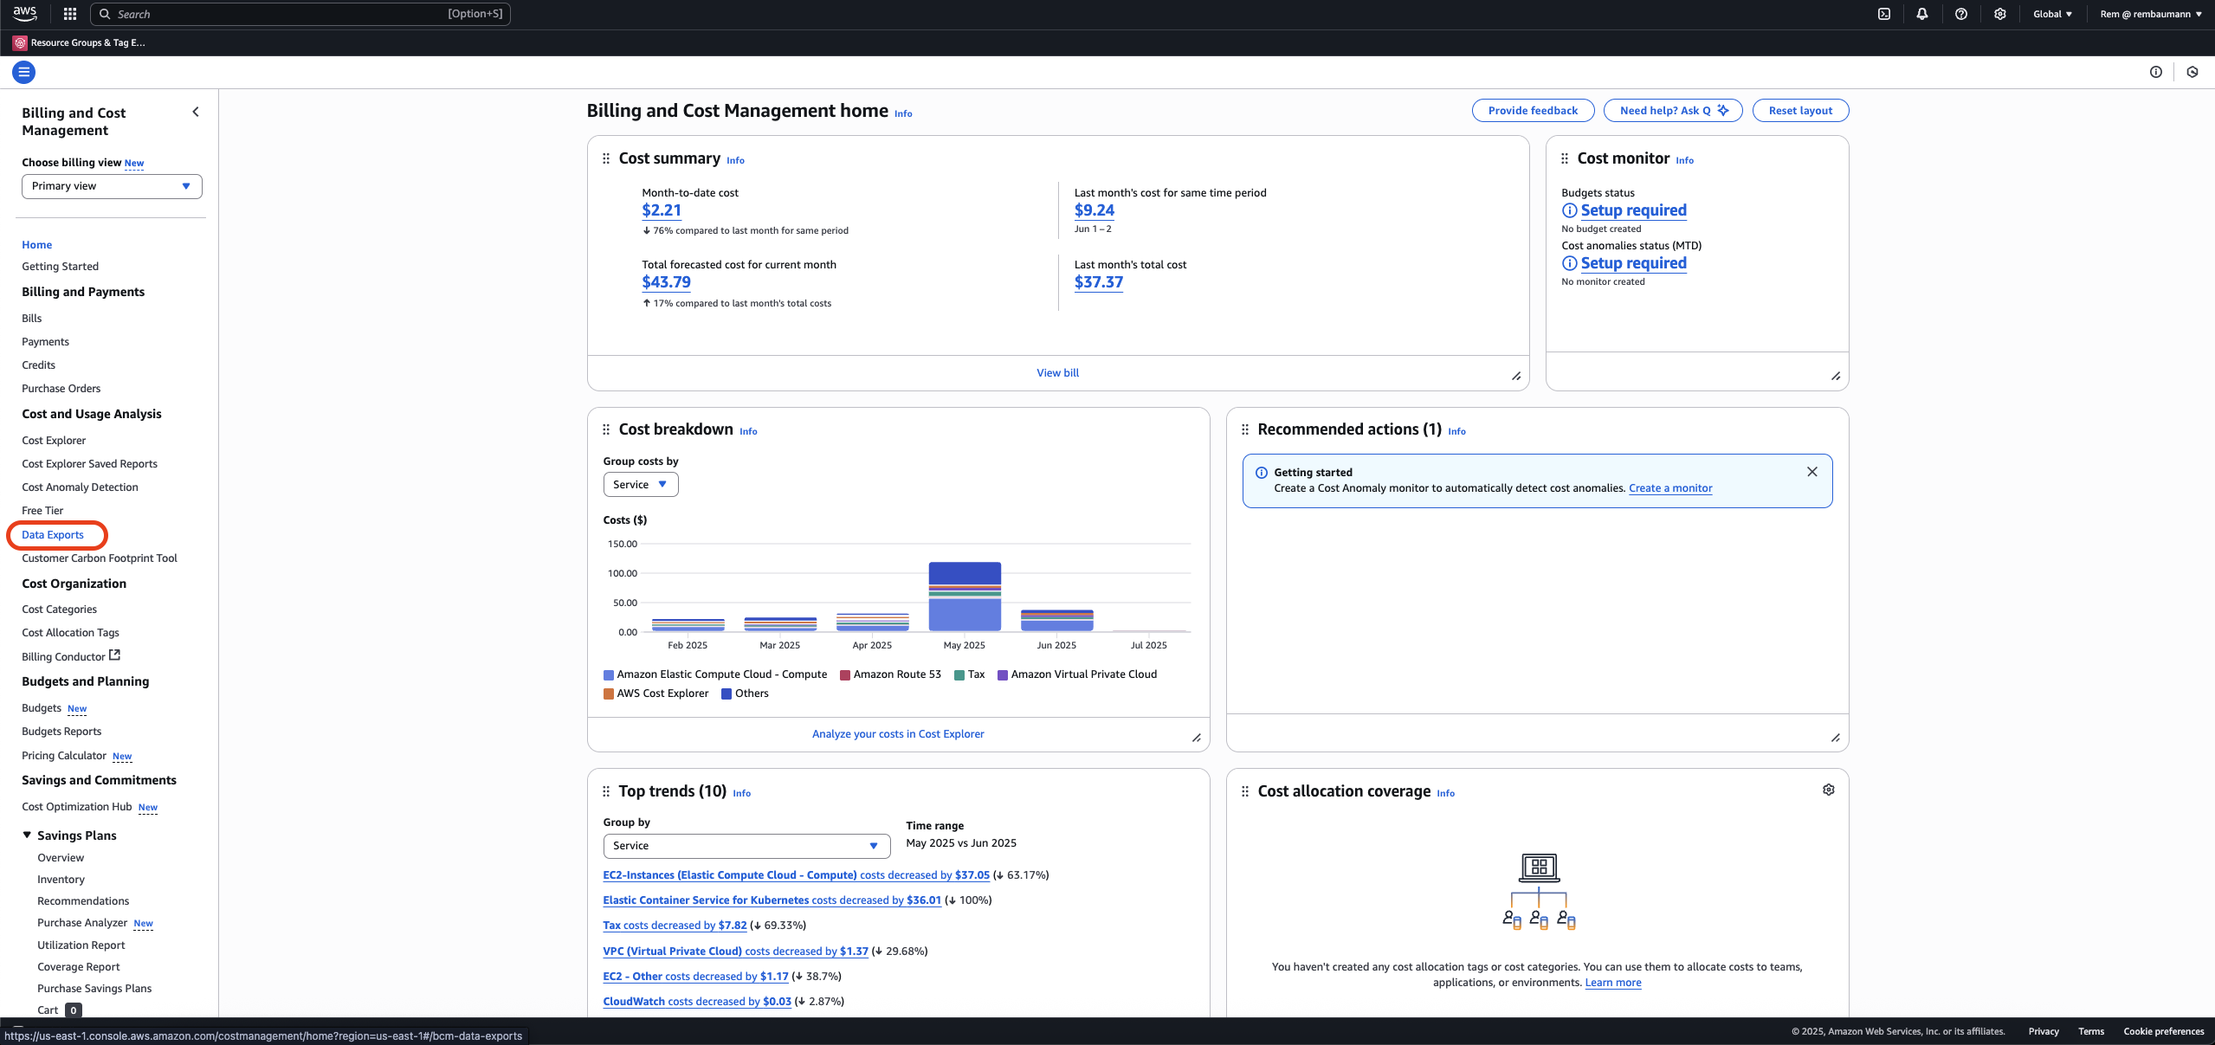Open Budgets in sidebar
The height and width of the screenshot is (1045, 2215).
(x=42, y=708)
